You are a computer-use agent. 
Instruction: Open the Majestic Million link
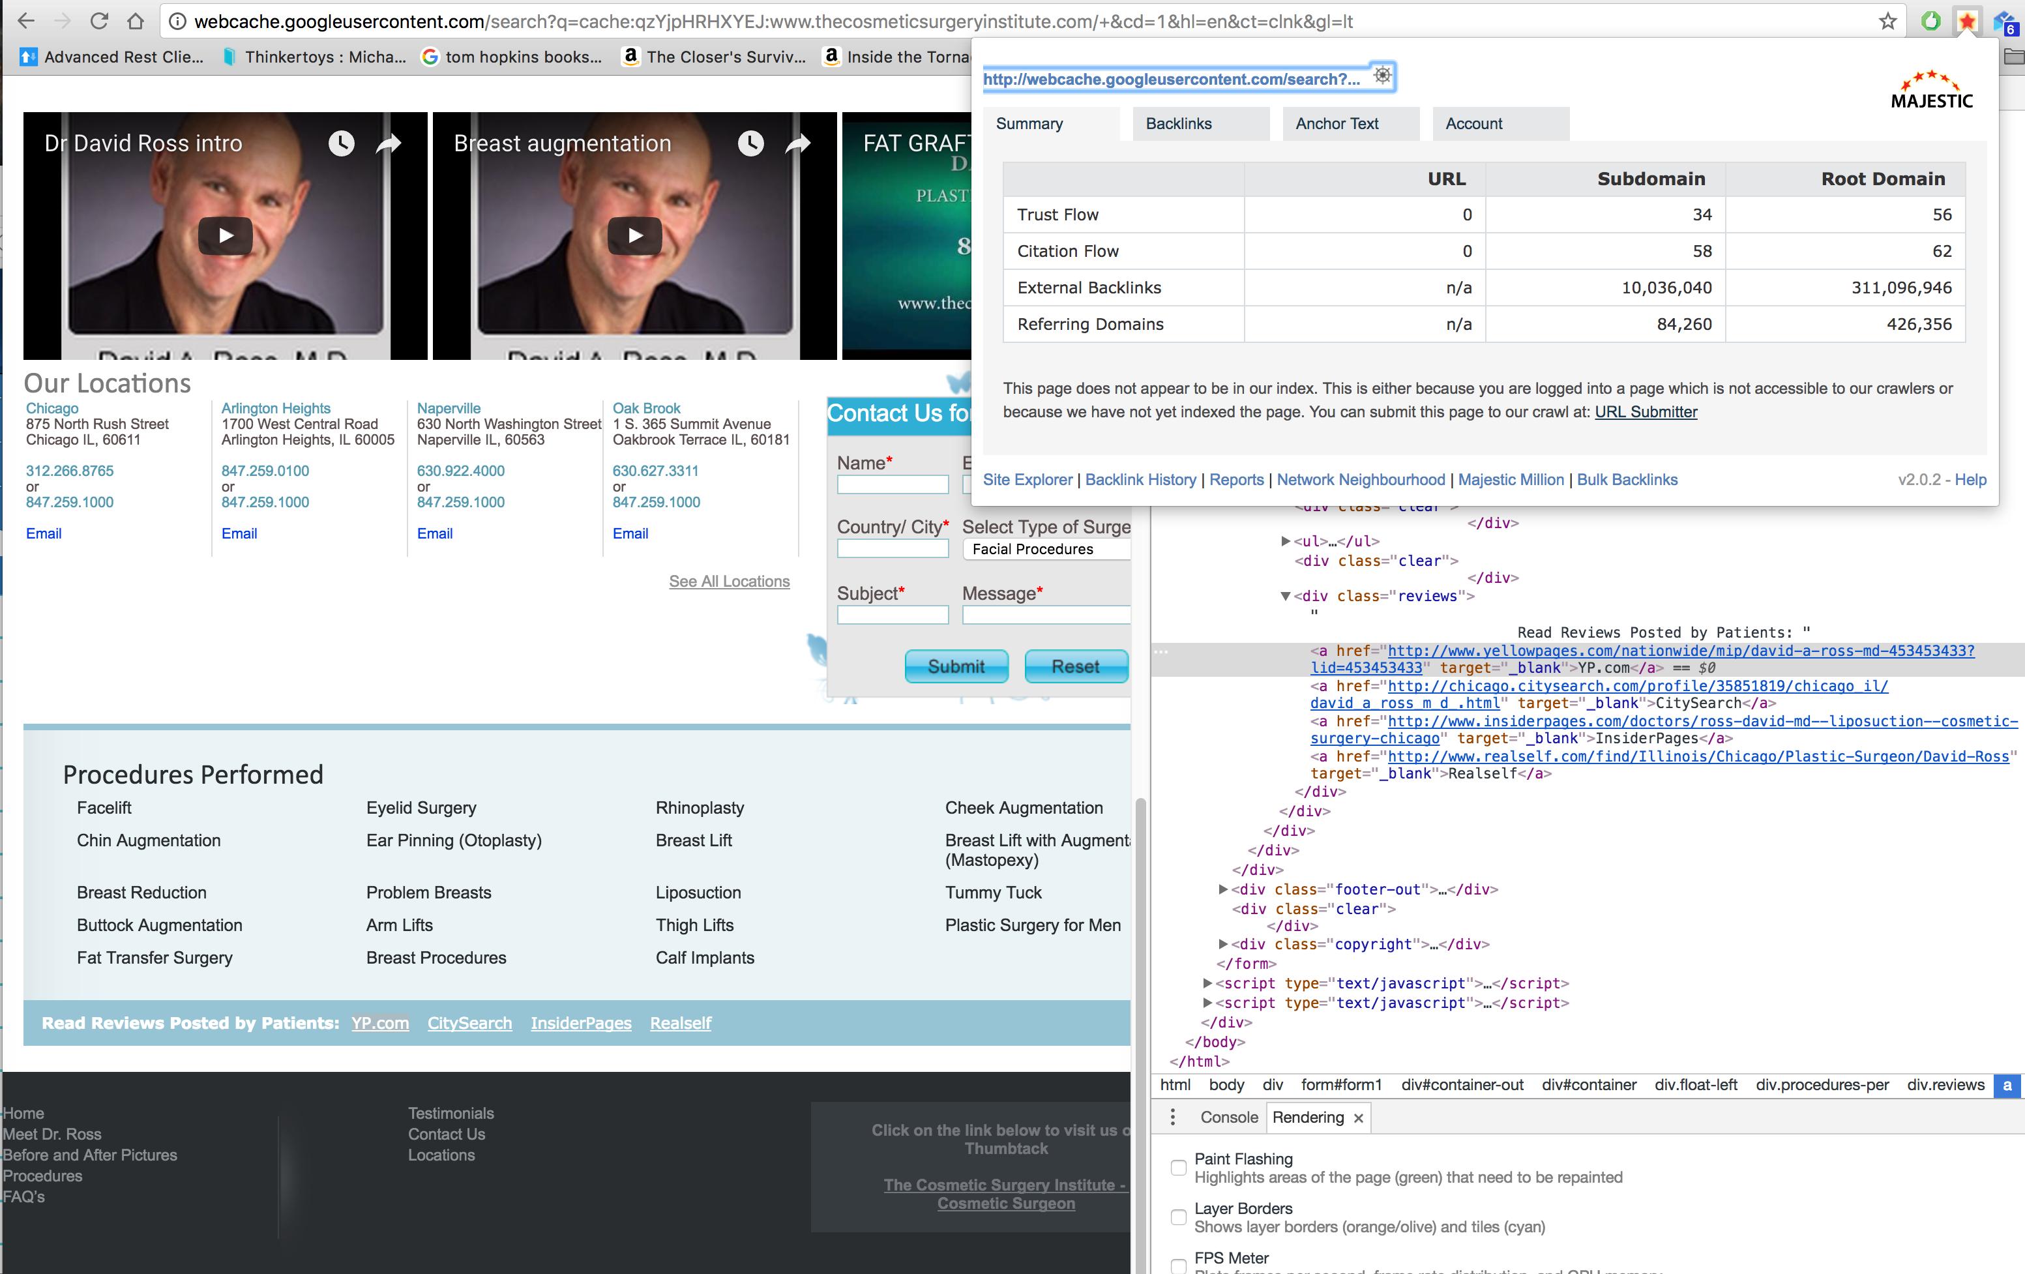[x=1511, y=479]
